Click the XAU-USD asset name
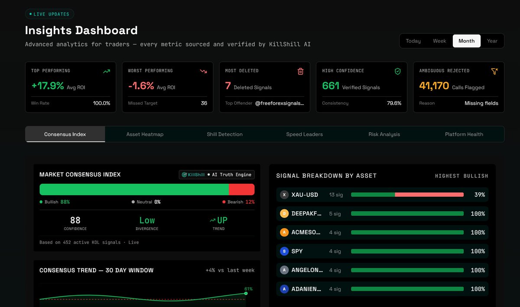Screen dimensions: 520x307 305,195
